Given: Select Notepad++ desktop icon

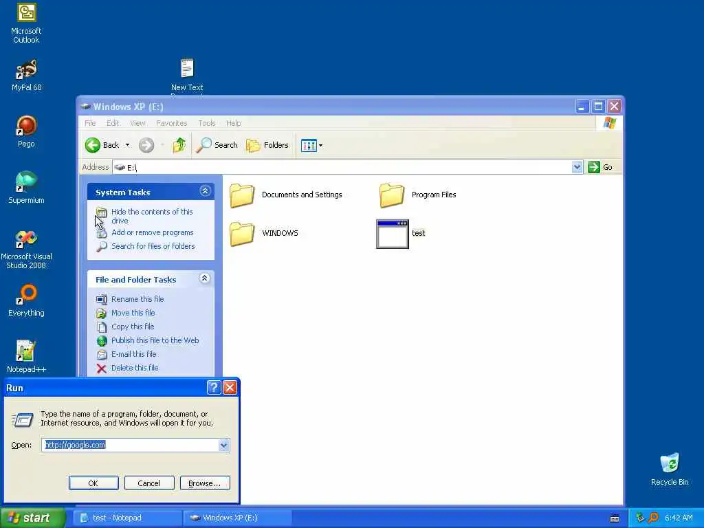Looking at the screenshot, I should [26, 357].
